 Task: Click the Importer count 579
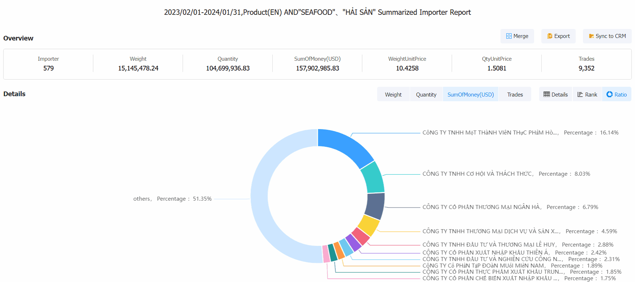[x=48, y=68]
